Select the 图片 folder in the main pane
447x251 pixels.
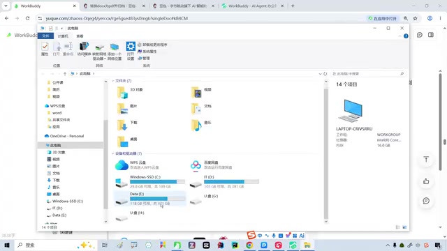(127, 109)
